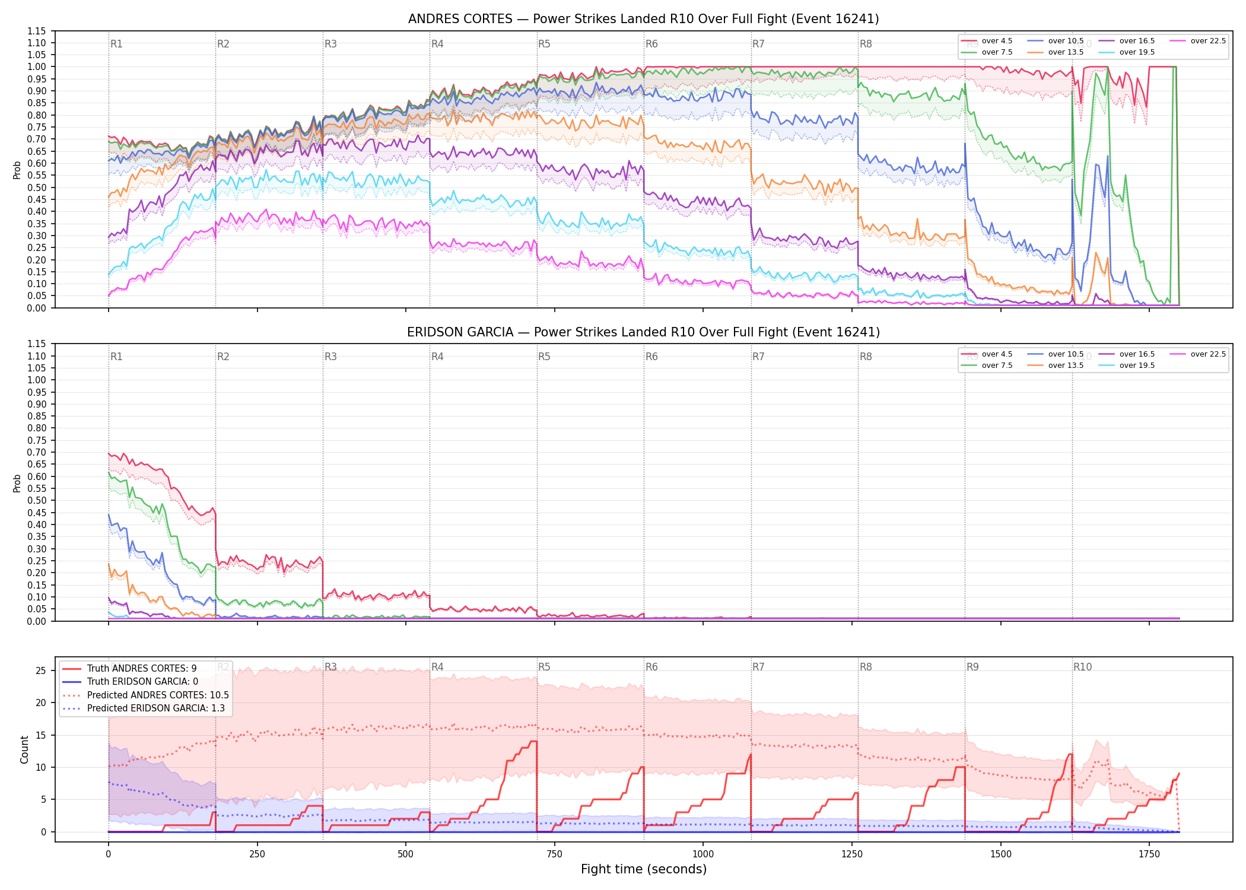Screen dimensions: 1246x890
Task: Click R6 marker in Andres Cortes chart
Action: click(651, 44)
